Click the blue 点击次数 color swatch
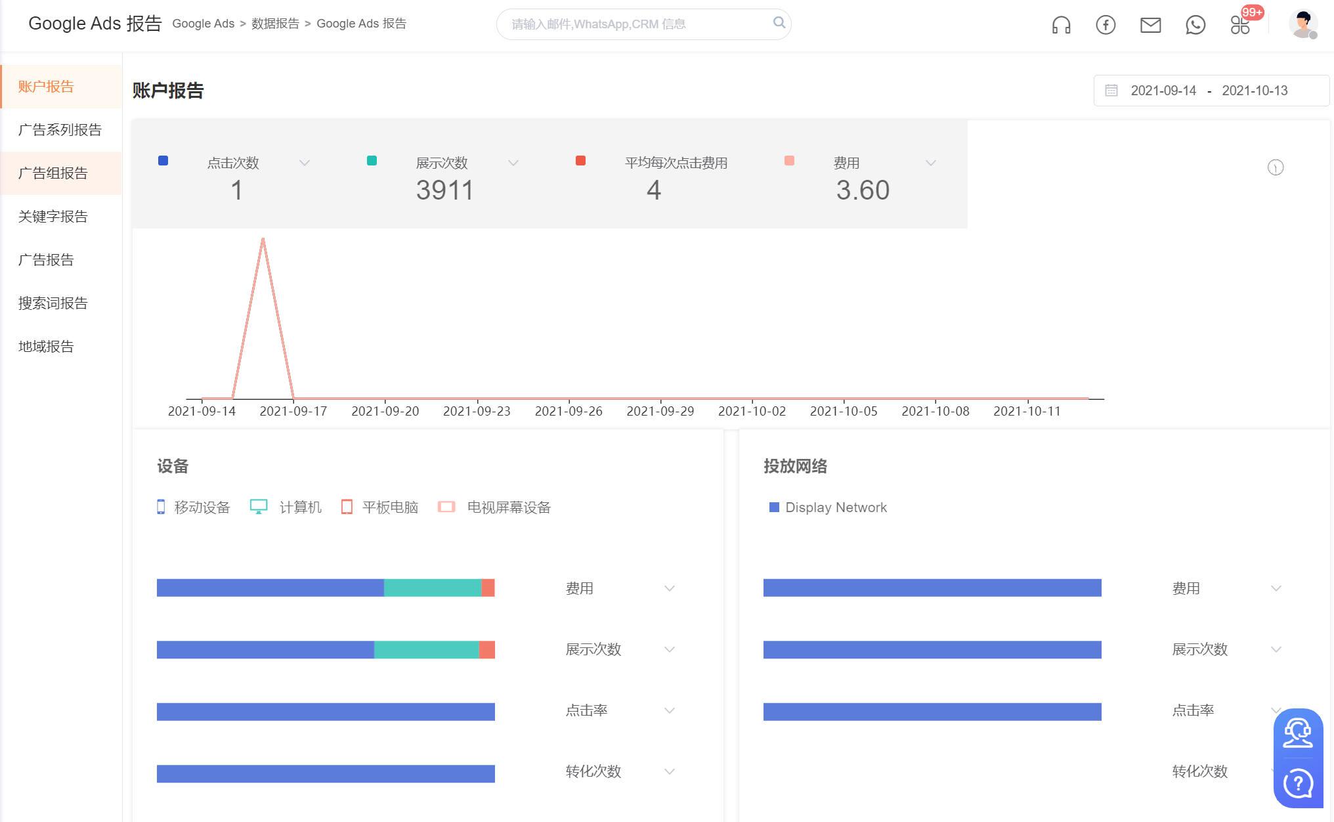Viewport: 1334px width, 822px height. pyautogui.click(x=163, y=161)
